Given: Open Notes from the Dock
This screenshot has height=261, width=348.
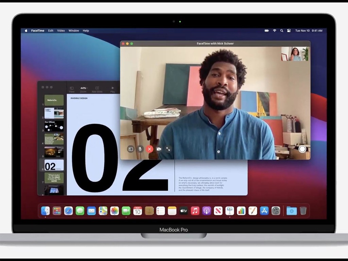Looking at the screenshot, I should [x=172, y=211].
